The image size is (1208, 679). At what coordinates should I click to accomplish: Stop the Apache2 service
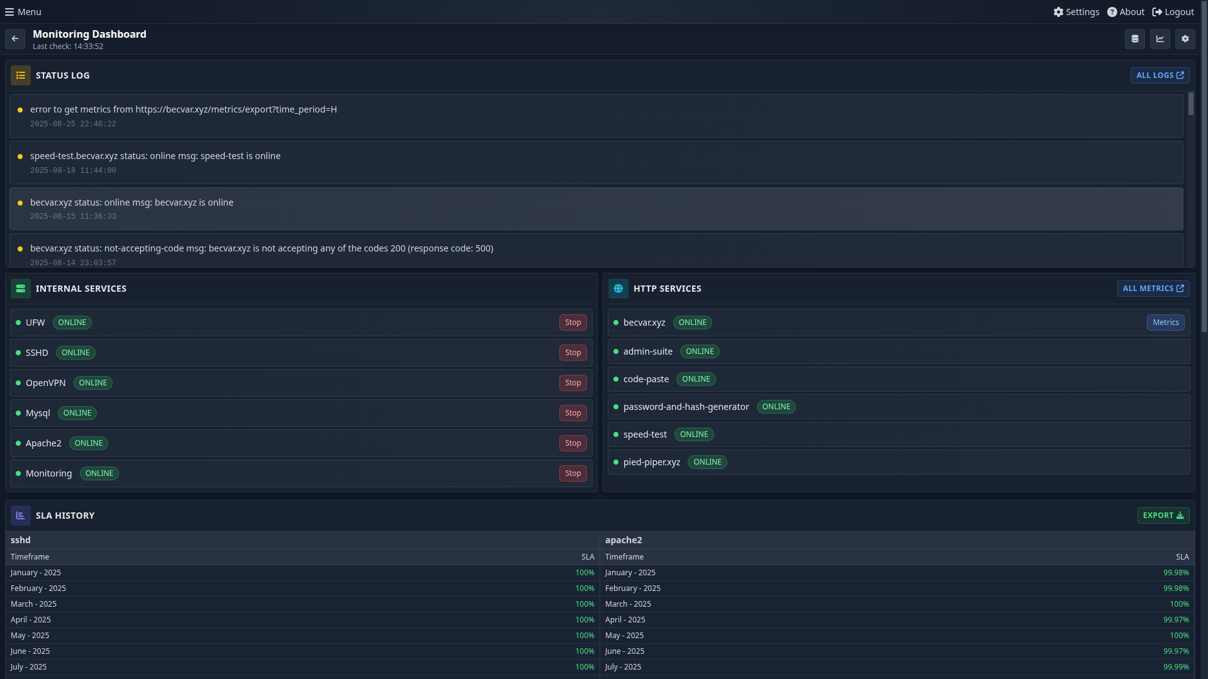pyautogui.click(x=573, y=443)
